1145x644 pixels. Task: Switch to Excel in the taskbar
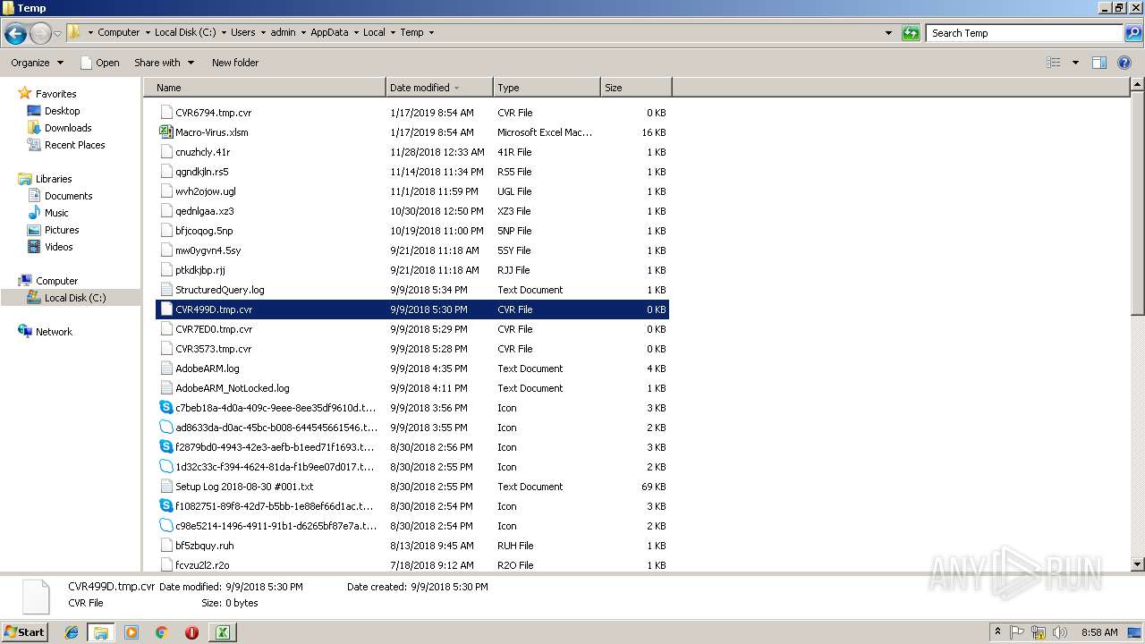222,632
